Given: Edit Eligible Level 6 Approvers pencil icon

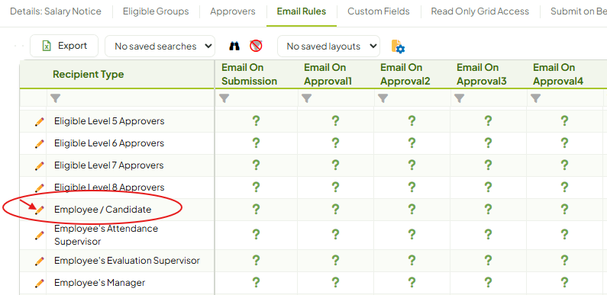Looking at the screenshot, I should pos(40,143).
